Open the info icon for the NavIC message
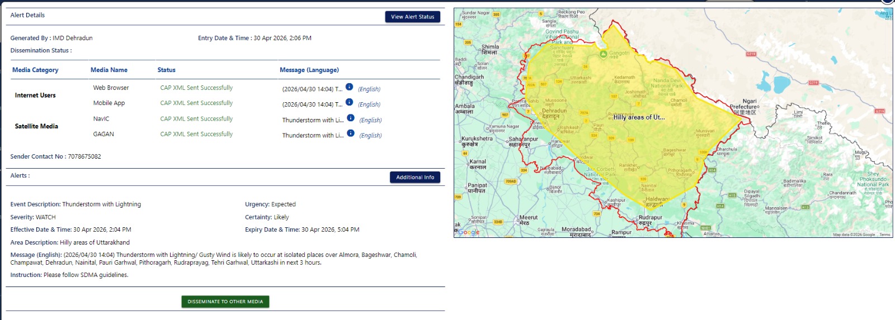Image resolution: width=895 pixels, height=320 pixels. (351, 118)
